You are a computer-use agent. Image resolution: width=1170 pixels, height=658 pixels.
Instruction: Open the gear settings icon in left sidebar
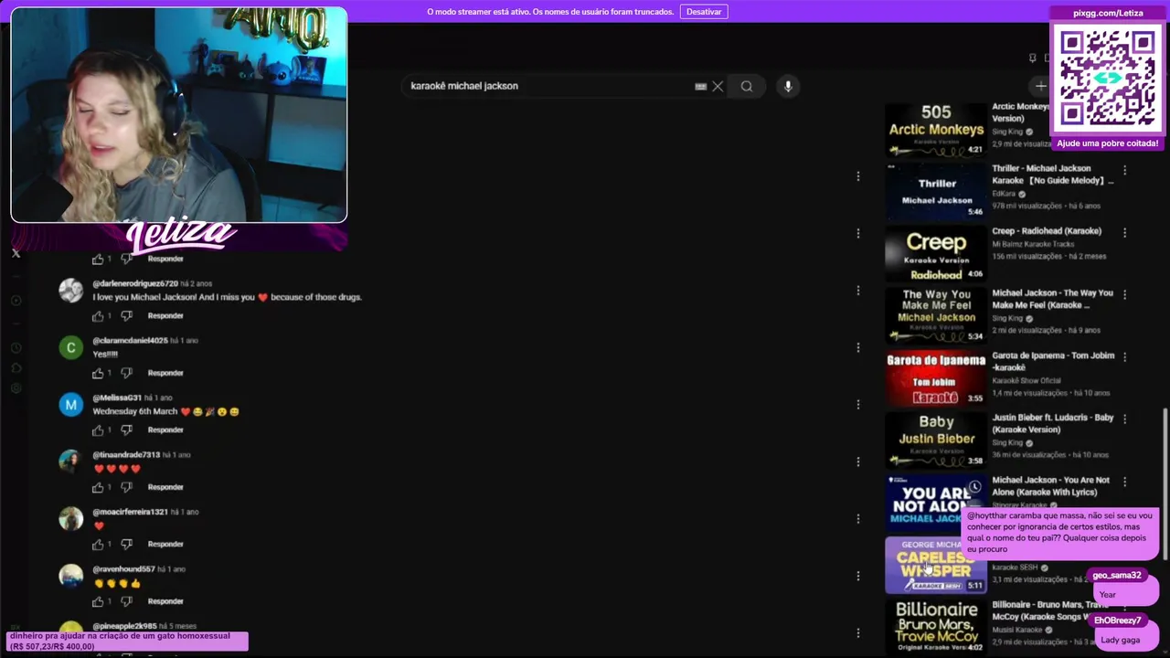tap(16, 388)
